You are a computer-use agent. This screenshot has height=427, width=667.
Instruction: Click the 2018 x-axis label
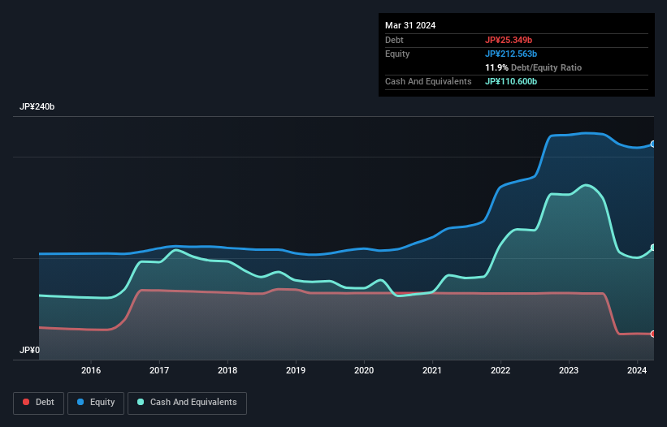tap(227, 370)
